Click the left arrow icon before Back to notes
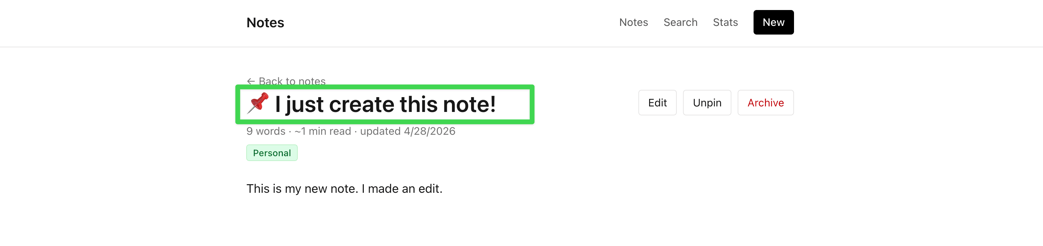 pyautogui.click(x=251, y=81)
